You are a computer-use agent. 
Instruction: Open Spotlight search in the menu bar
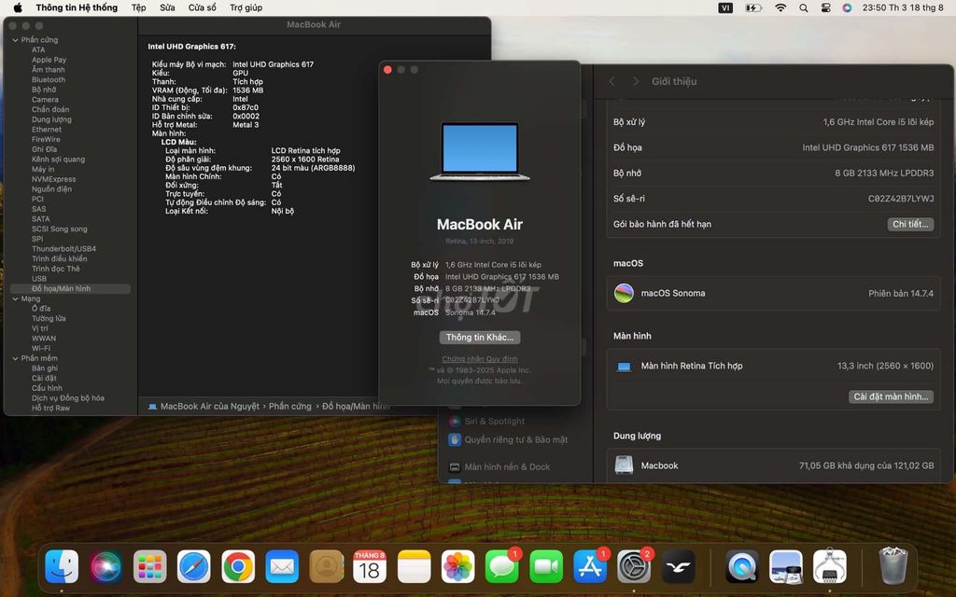(x=804, y=7)
